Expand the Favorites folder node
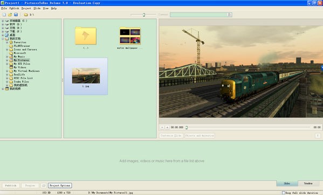Viewport: 323px width, 195px height. coord(7,42)
